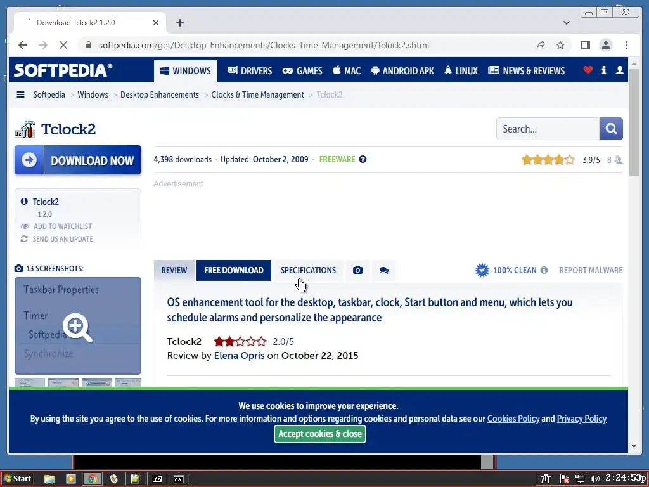Stop loading the page

coord(63,45)
